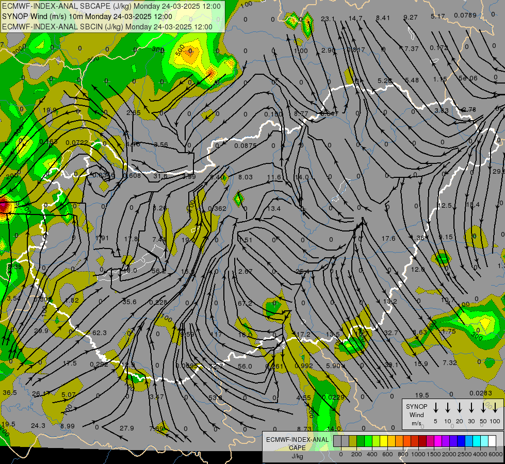
Task: Click the 62.3 value on the map
Action: coord(99,333)
